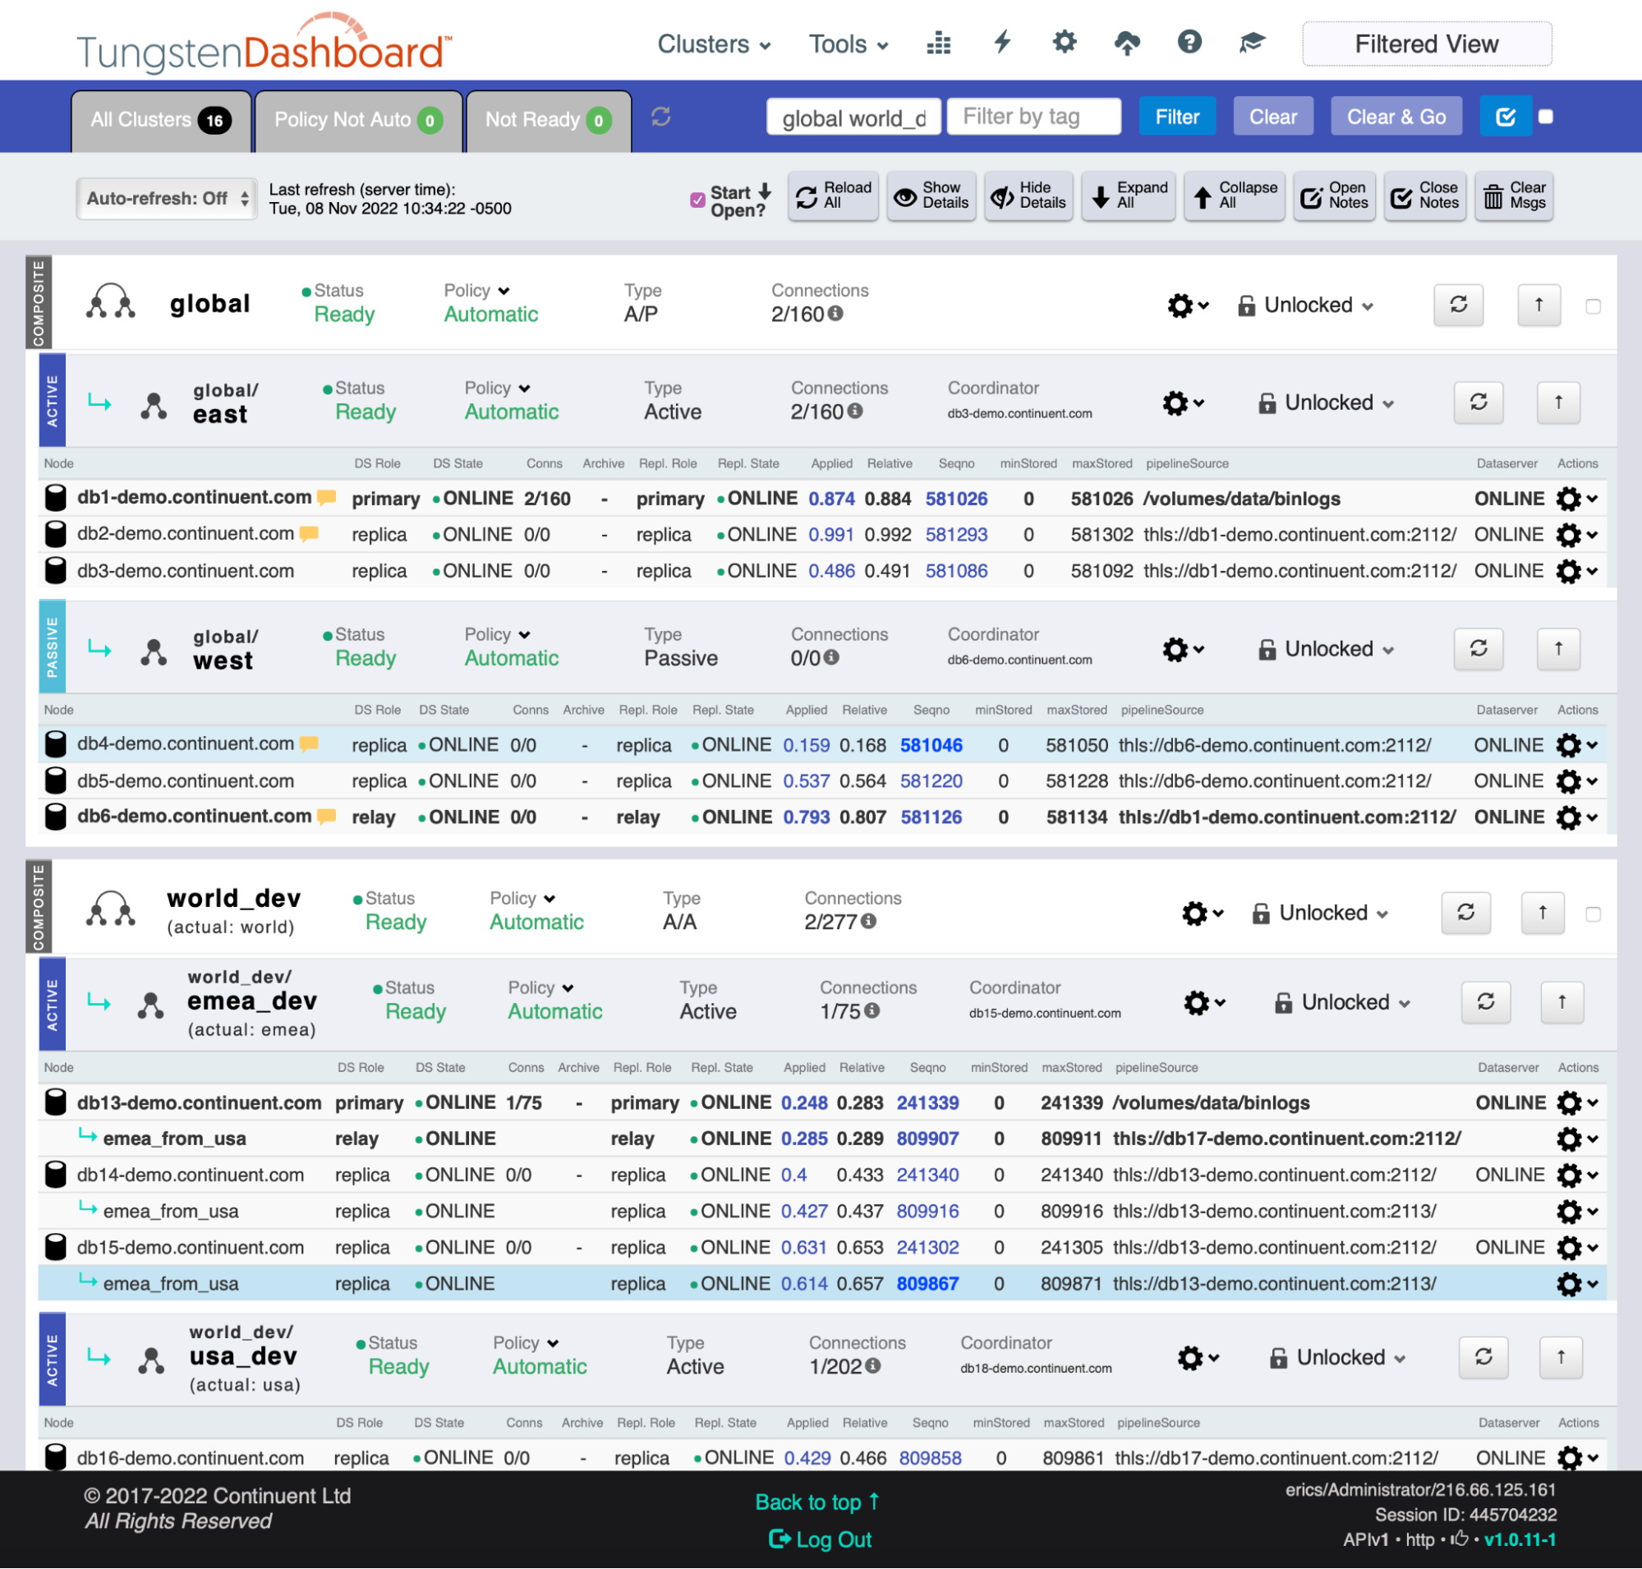Open the help question mark icon
Screen dimensions: 1642x1569
click(x=1189, y=42)
